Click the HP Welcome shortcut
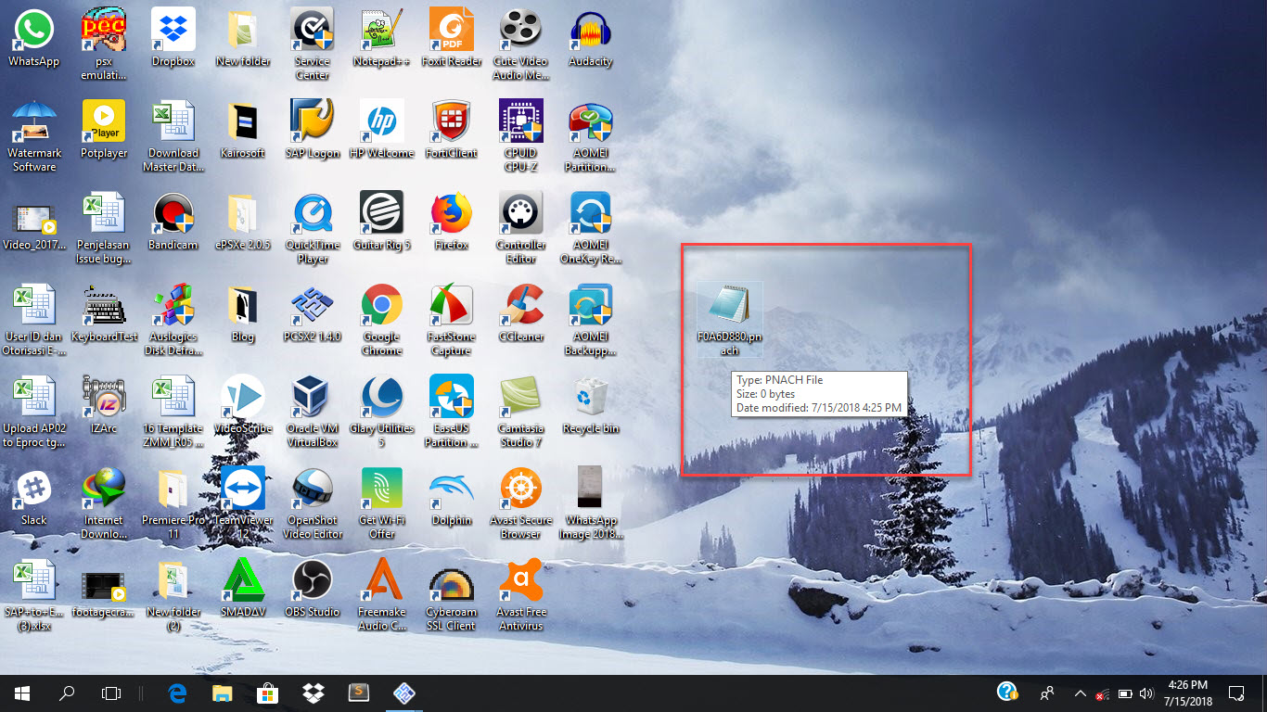1267x712 pixels. point(382,121)
